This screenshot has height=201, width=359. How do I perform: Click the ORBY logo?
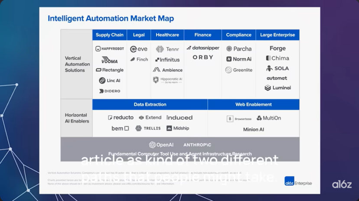tap(203, 57)
